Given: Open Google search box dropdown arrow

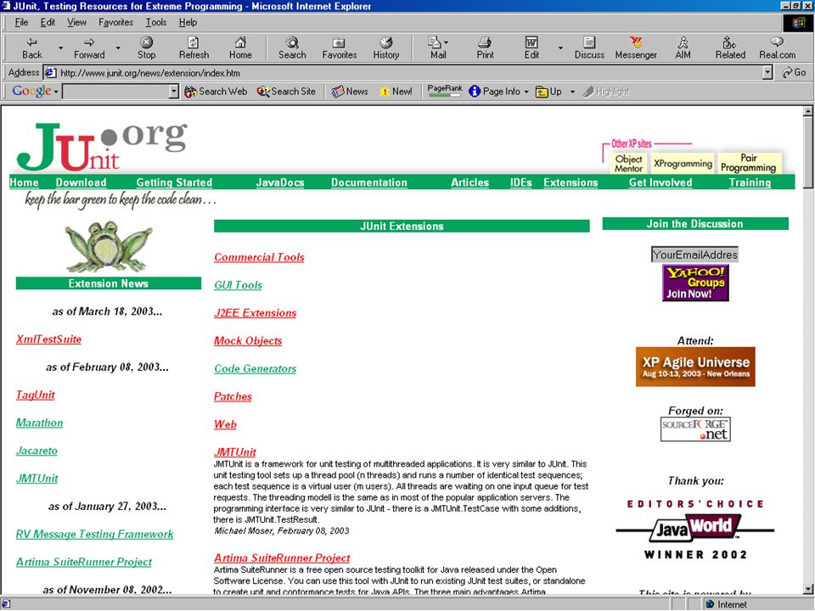Looking at the screenshot, I should click(174, 92).
